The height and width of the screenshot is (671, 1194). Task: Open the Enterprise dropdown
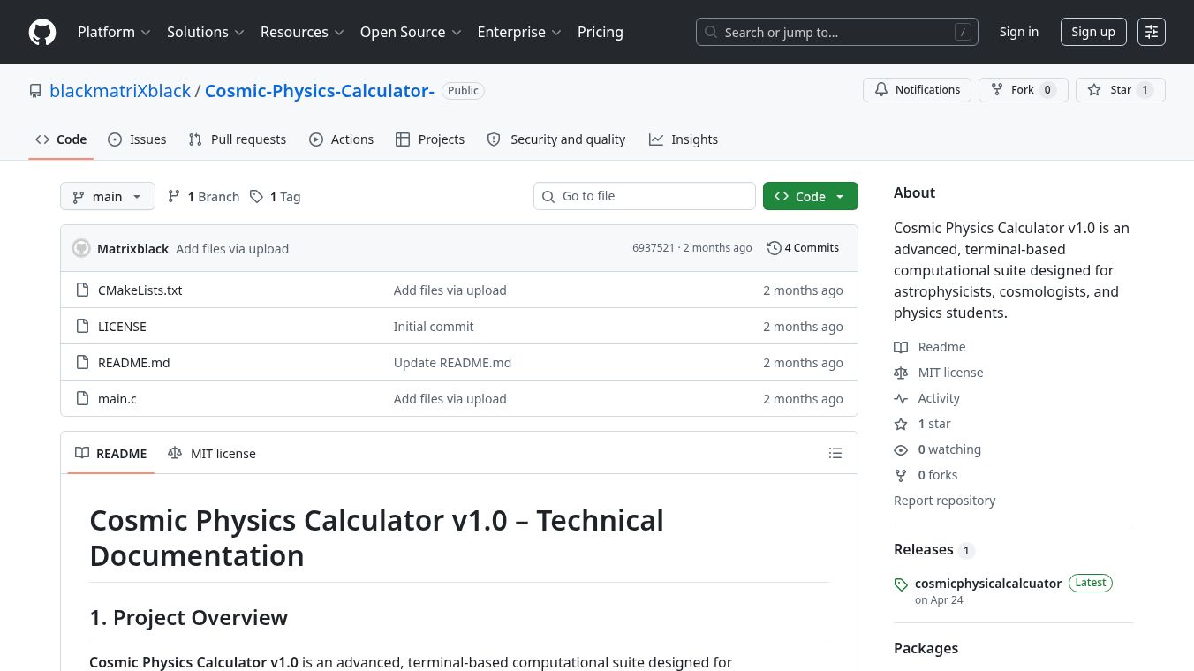coord(519,32)
